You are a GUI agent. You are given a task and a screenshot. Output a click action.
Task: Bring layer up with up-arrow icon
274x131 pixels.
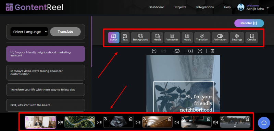pyautogui.click(x=200, y=51)
